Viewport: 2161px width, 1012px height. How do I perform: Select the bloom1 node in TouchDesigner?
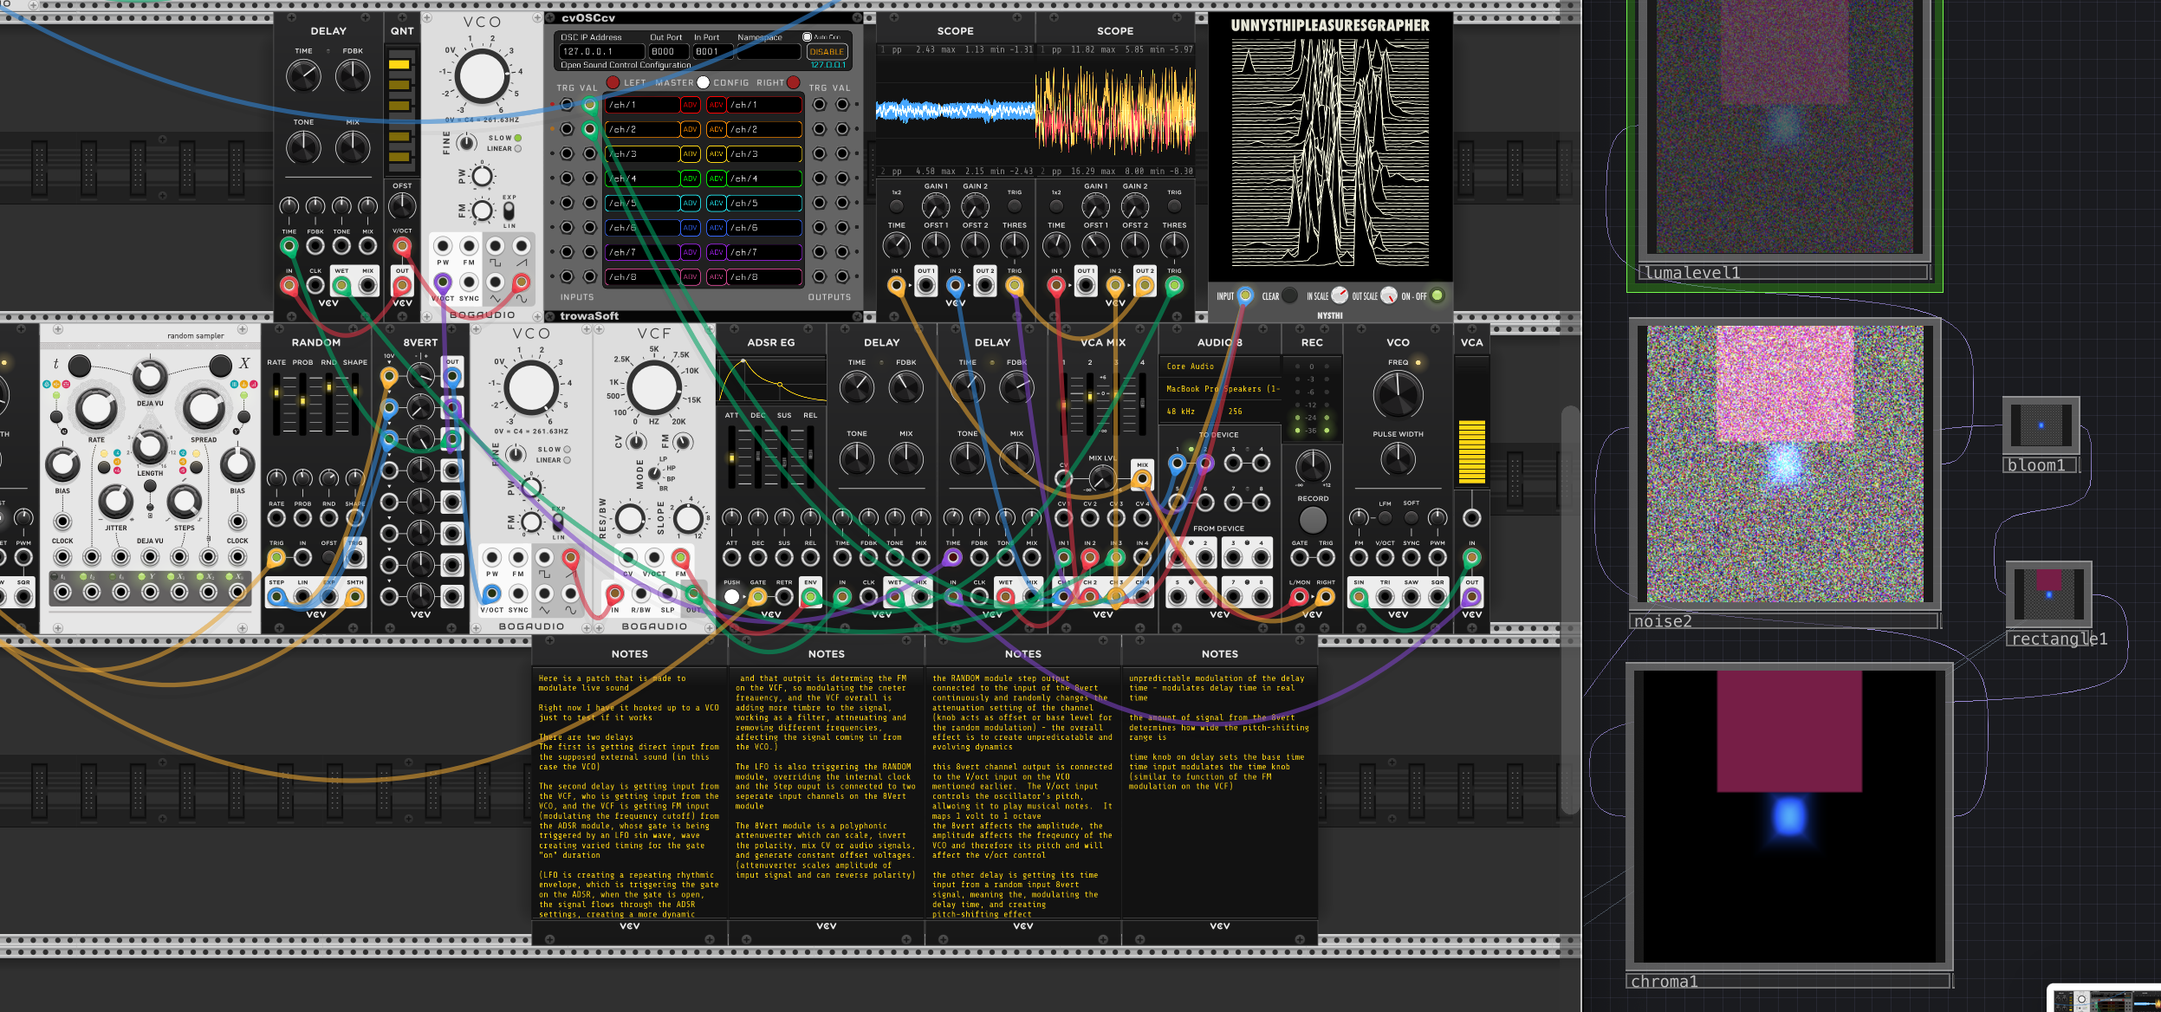click(x=2041, y=435)
